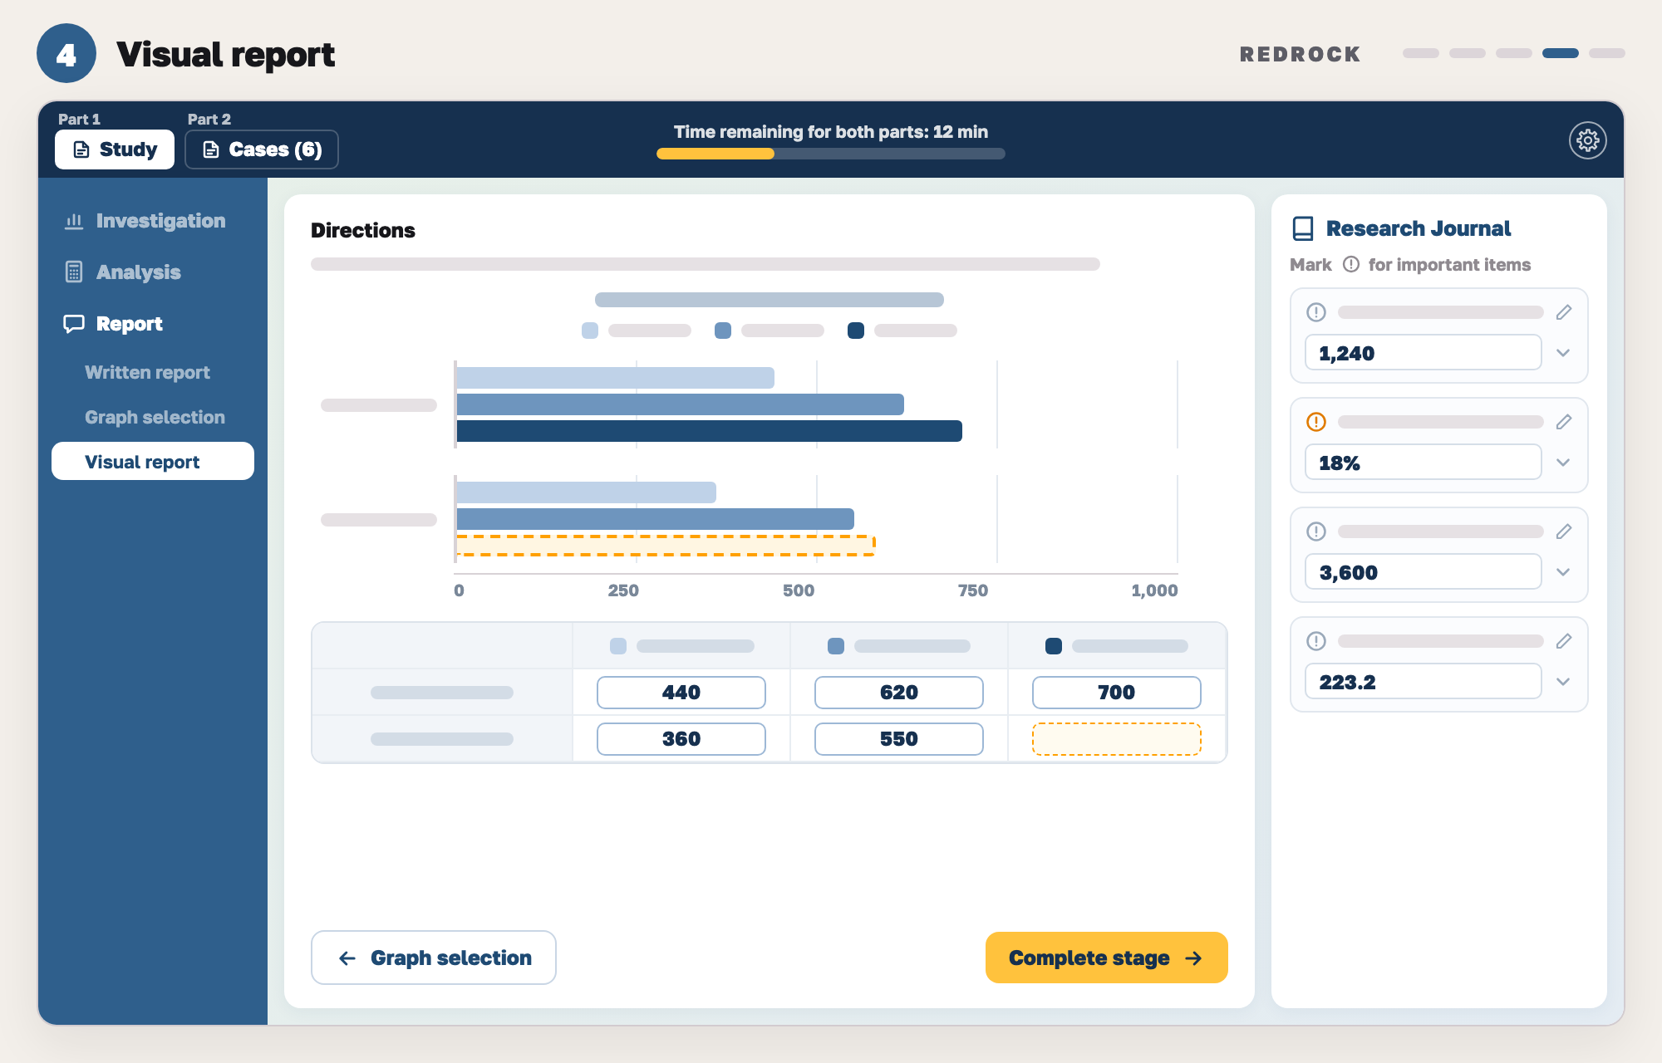
Task: Click the journal value field 18%
Action: pos(1423,463)
